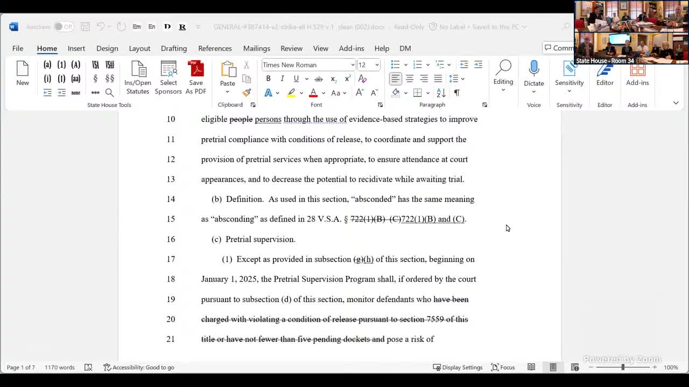Open the text highlight color dropdown

pos(301,92)
